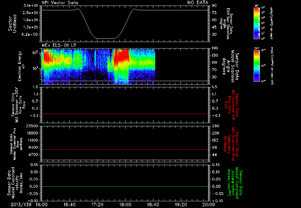This screenshot has height=208, width=301.
Task: Click the '4700' scanner position tick label
Action: 33,155
